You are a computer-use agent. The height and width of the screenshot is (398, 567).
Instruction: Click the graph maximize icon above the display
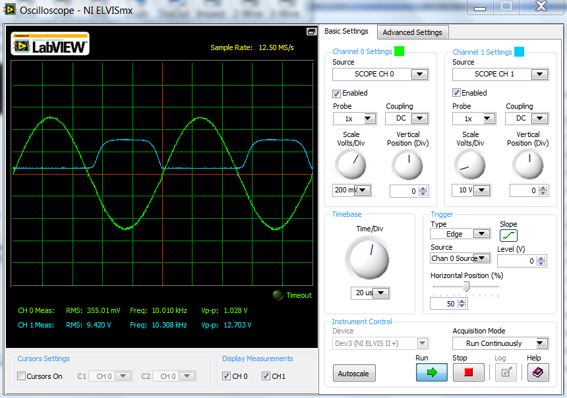311,32
